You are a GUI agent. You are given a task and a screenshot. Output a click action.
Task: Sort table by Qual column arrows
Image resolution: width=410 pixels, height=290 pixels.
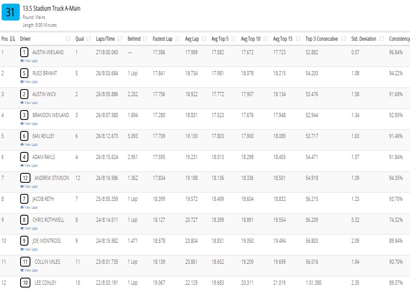(x=88, y=39)
